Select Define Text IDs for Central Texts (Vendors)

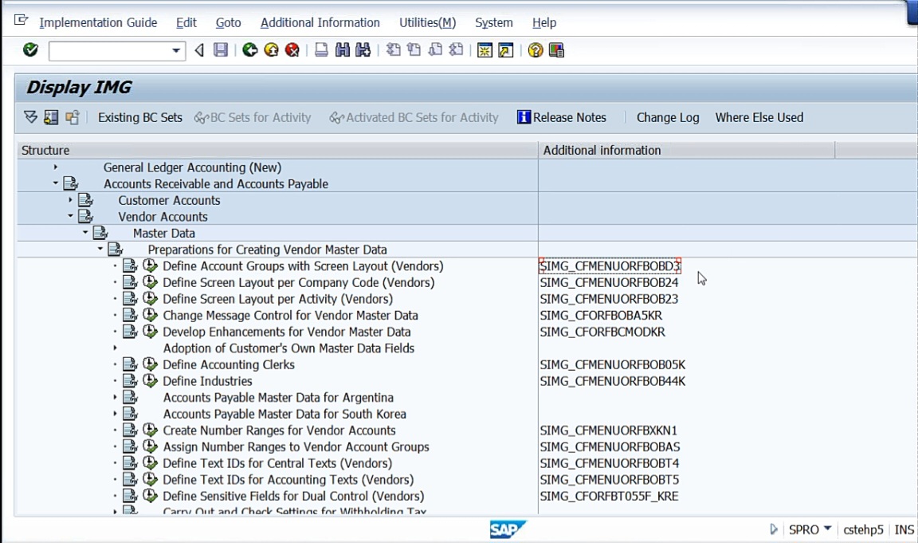coord(277,462)
